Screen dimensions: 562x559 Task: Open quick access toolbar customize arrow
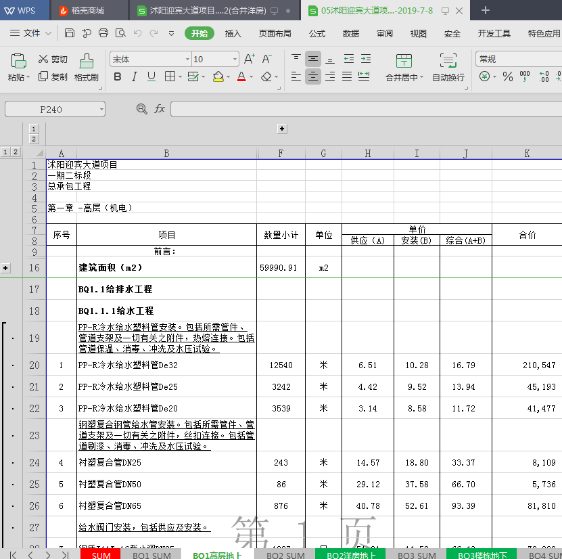pos(171,34)
